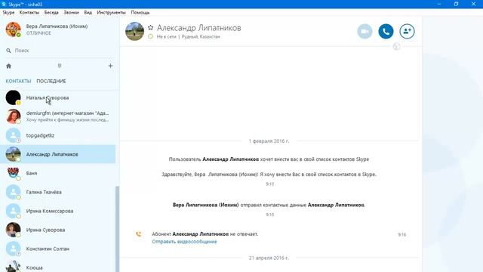Viewport: 483px width, 272px height.
Task: Open the Звонки menu
Action: (x=71, y=12)
